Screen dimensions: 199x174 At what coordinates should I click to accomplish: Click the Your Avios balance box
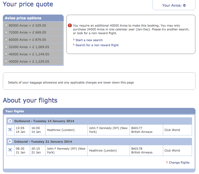[x=174, y=5]
